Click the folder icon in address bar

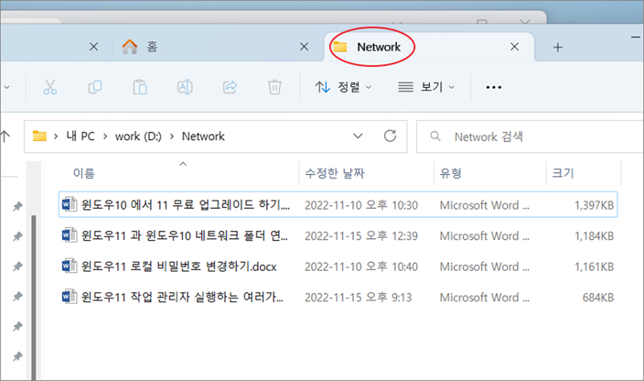tap(40, 136)
